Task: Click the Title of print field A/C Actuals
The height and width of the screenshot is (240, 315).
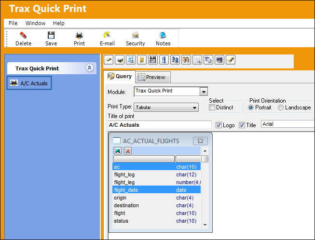Action: (160, 125)
